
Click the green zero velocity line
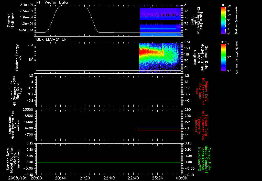[x=109, y=162]
